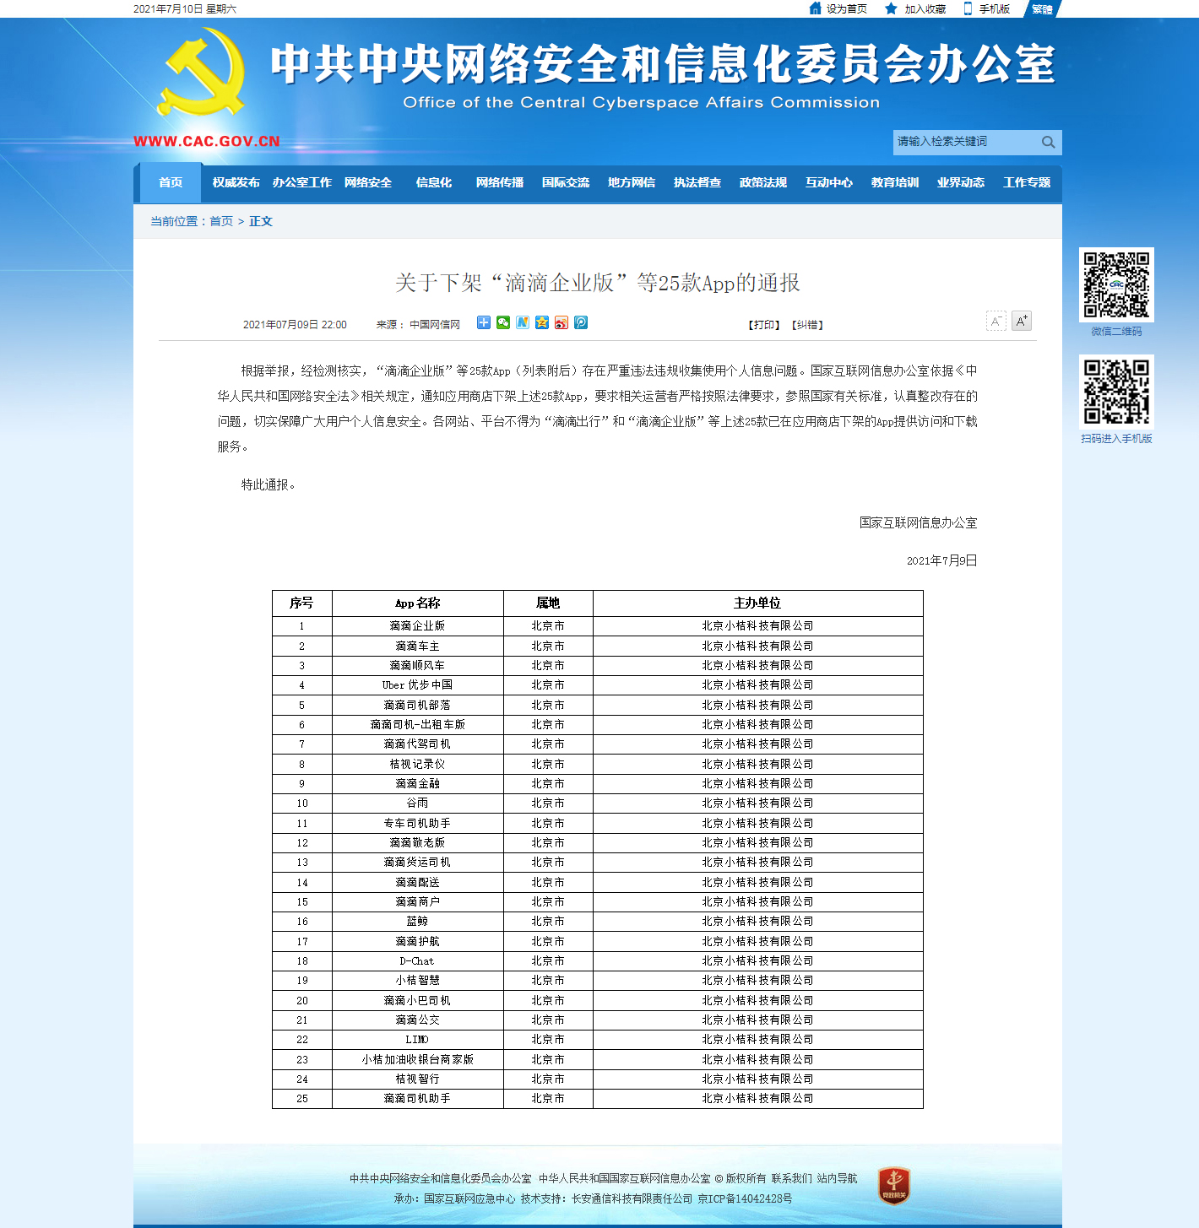Open the 网络传播 menu
This screenshot has width=1199, height=1228.
click(x=500, y=182)
